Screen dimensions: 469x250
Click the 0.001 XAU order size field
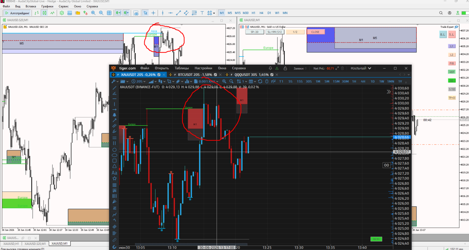(207, 82)
